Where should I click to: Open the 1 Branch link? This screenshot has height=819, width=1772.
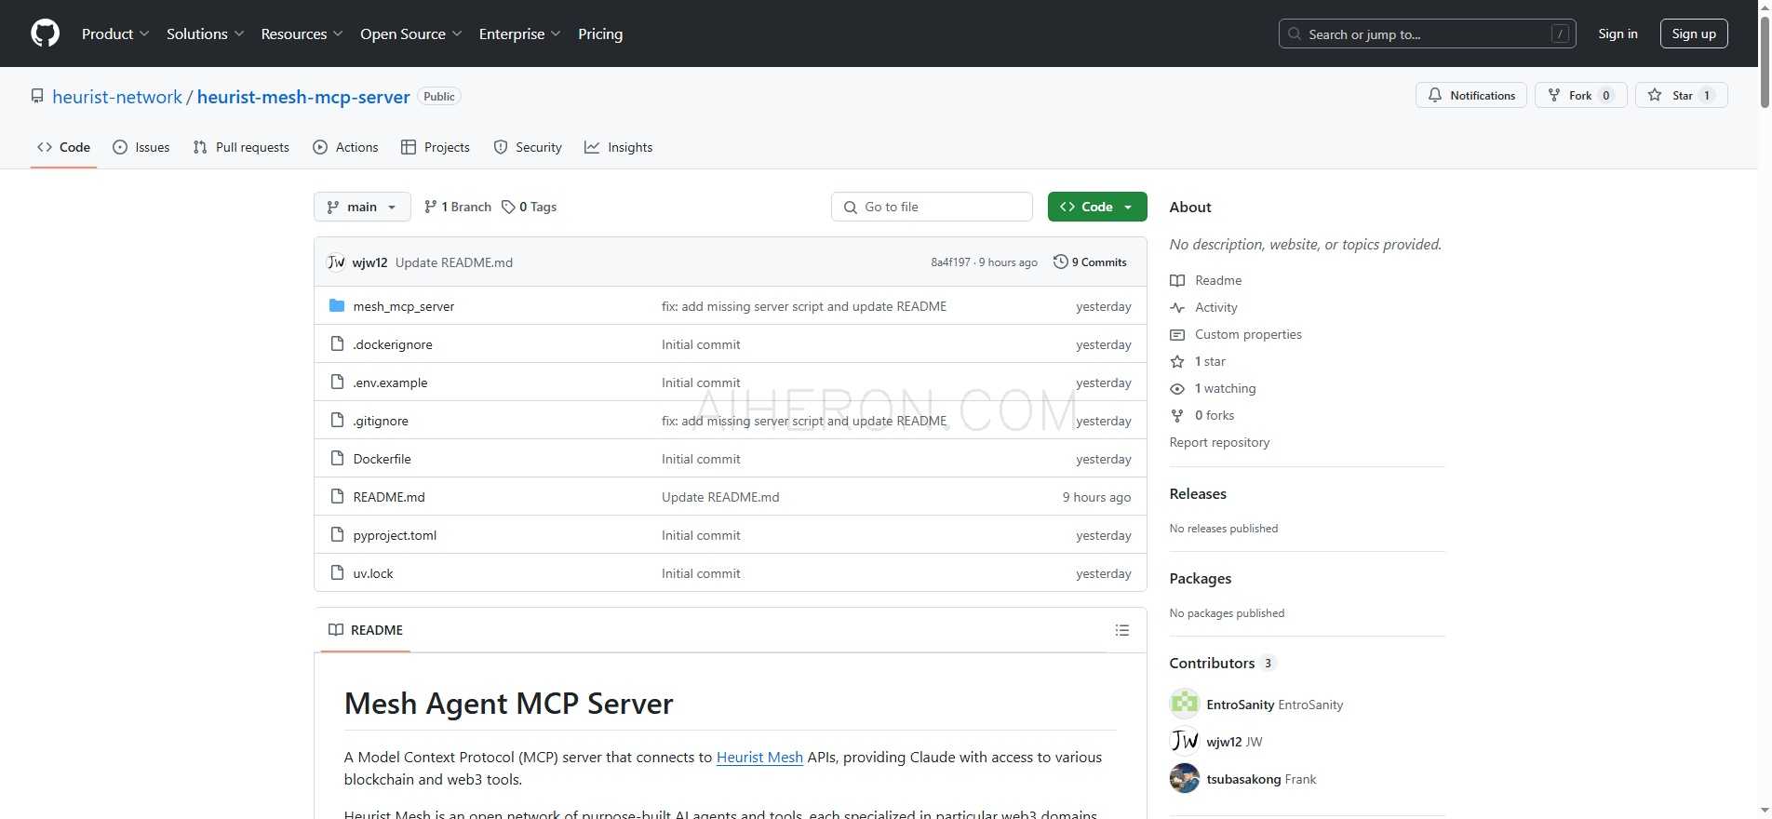click(x=457, y=207)
